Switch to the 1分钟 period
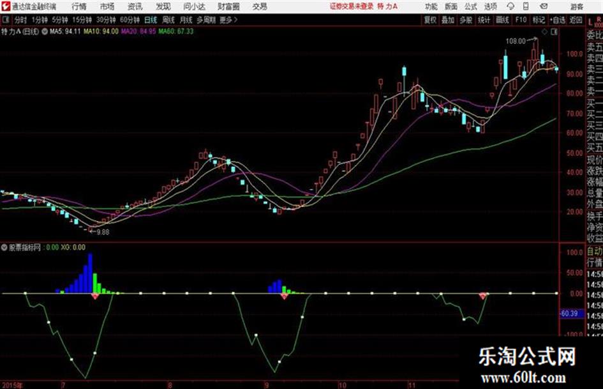The height and width of the screenshot is (389, 603). click(39, 20)
